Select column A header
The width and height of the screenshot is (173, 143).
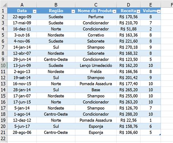pos(22,5)
